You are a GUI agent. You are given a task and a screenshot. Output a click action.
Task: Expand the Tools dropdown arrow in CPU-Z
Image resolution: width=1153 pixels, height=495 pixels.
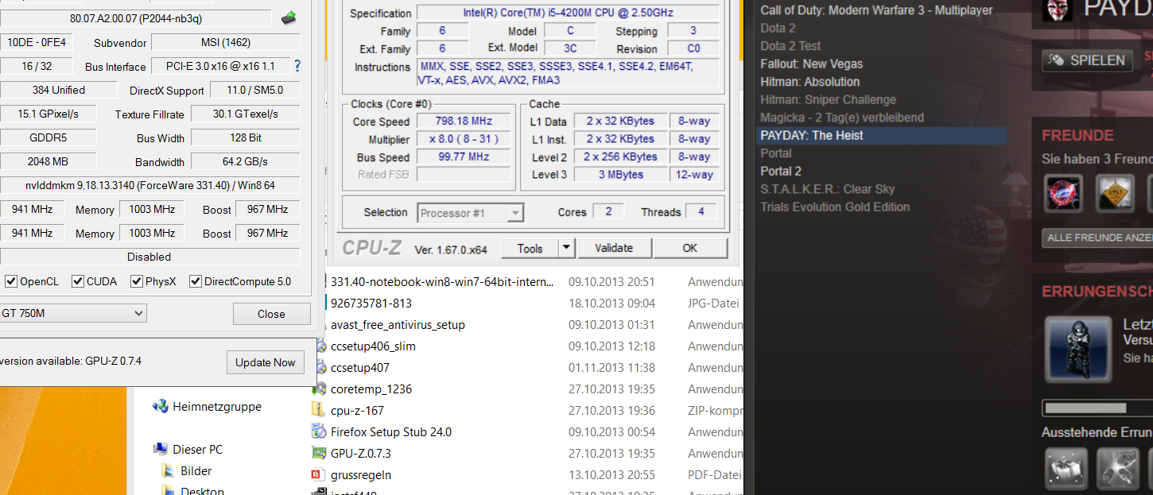pos(566,249)
